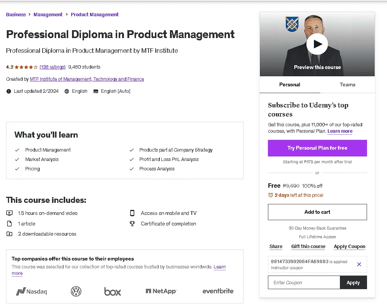The image size is (387, 308).
Task: Open the Product Management breadcrumb link
Action: (95, 15)
